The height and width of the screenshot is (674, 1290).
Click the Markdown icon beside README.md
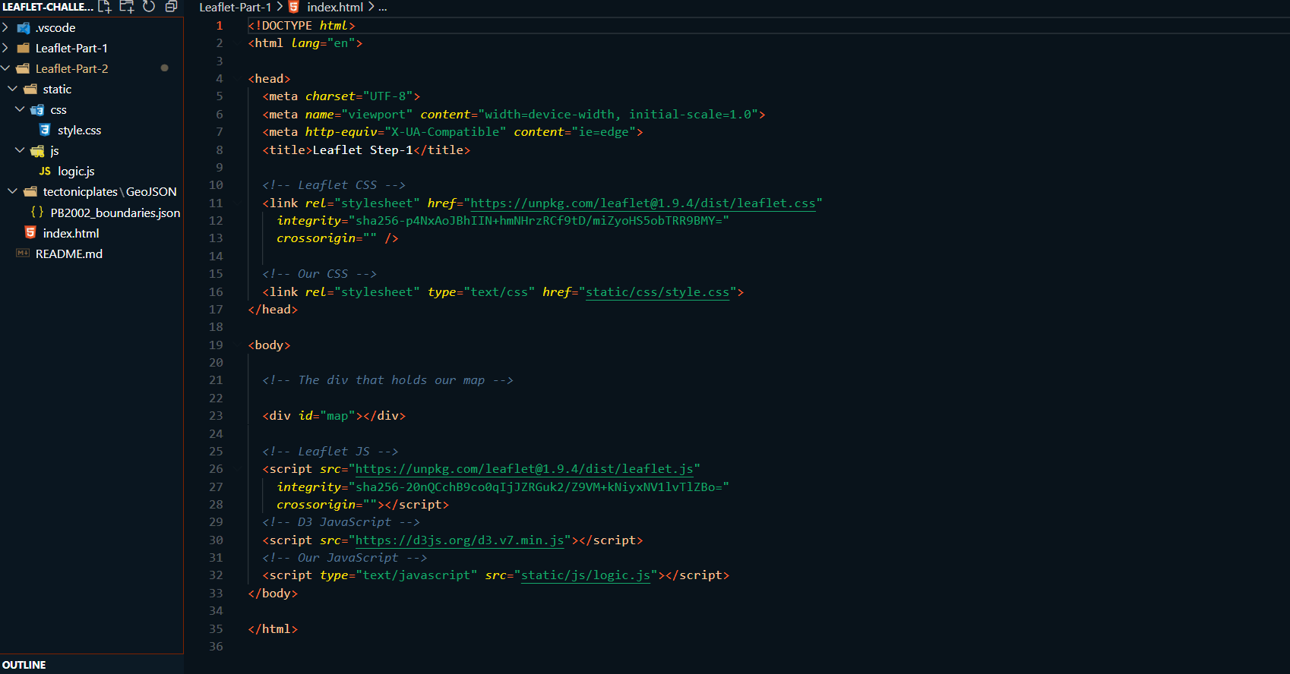click(x=23, y=254)
